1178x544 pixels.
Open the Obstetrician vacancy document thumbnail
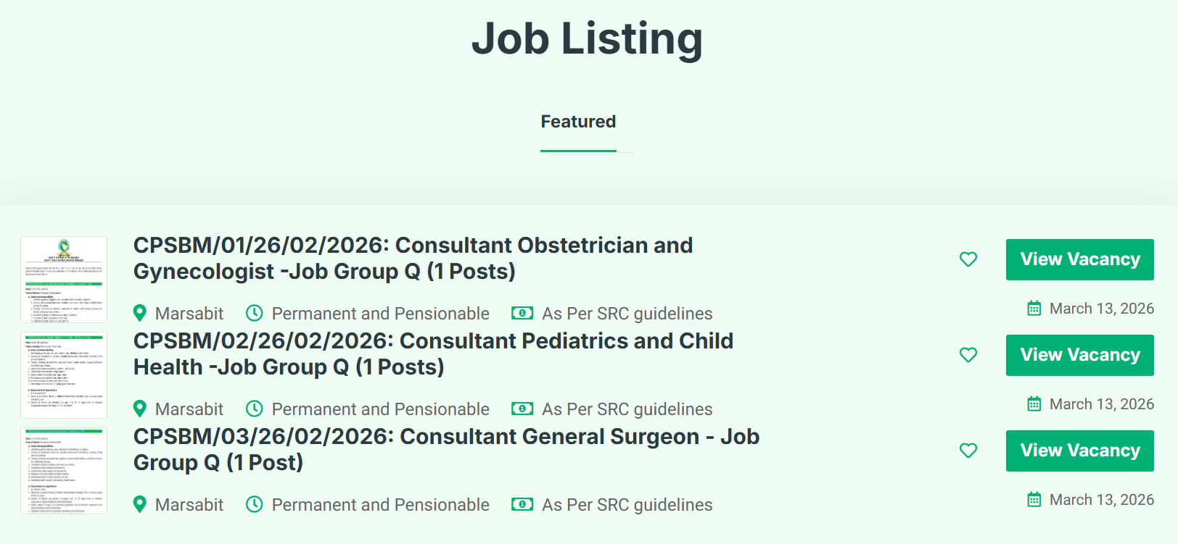pos(64,280)
